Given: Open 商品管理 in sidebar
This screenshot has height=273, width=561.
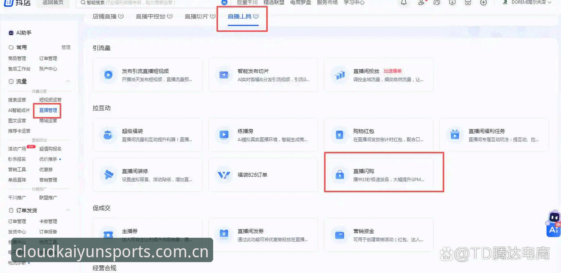Looking at the screenshot, I should click(x=17, y=58).
